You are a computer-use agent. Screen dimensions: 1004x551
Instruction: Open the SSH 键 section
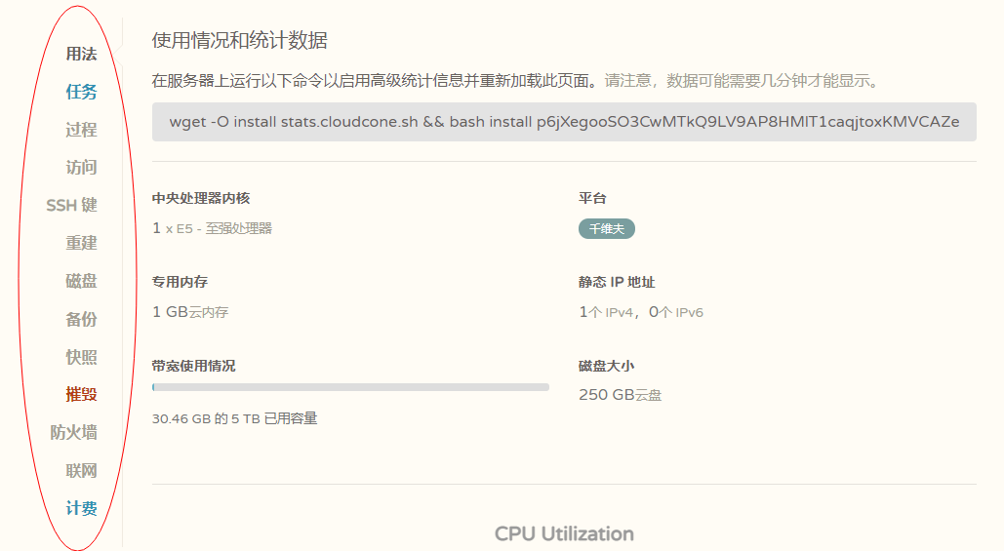click(71, 206)
